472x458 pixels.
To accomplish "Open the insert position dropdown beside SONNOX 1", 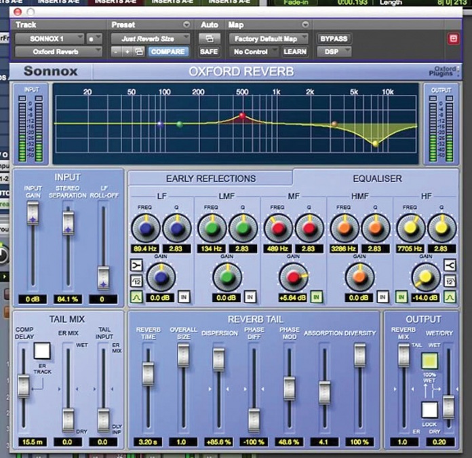I will click(x=94, y=39).
